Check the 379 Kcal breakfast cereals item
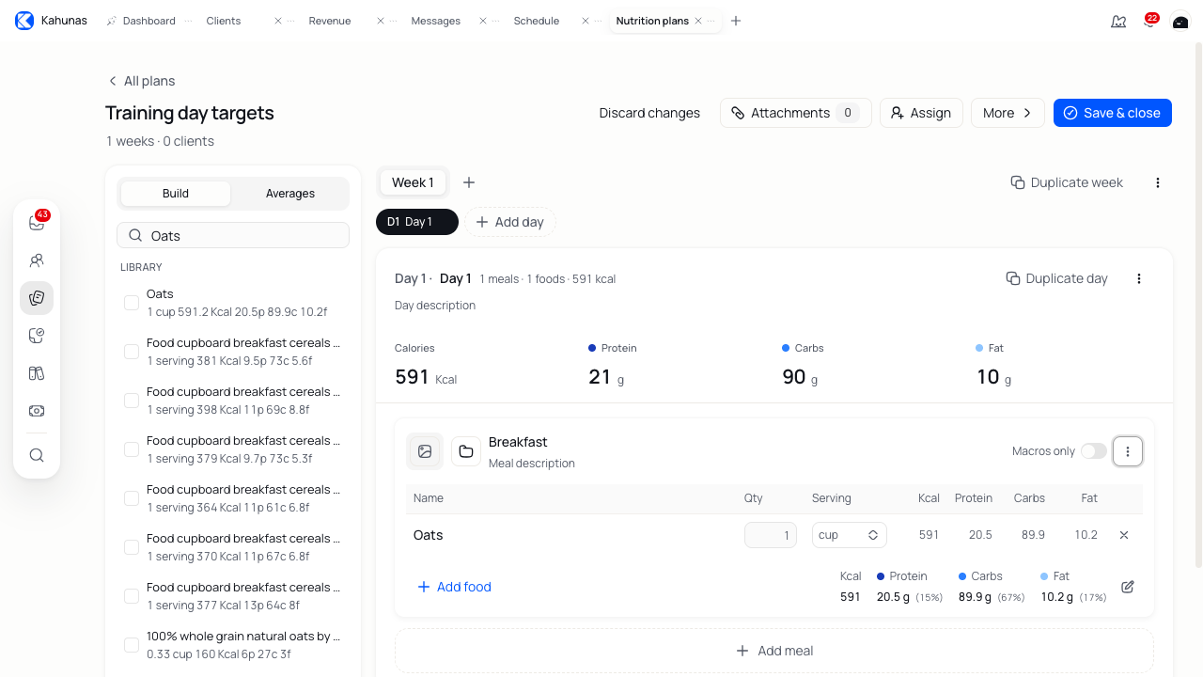This screenshot has width=1203, height=677. (x=132, y=449)
